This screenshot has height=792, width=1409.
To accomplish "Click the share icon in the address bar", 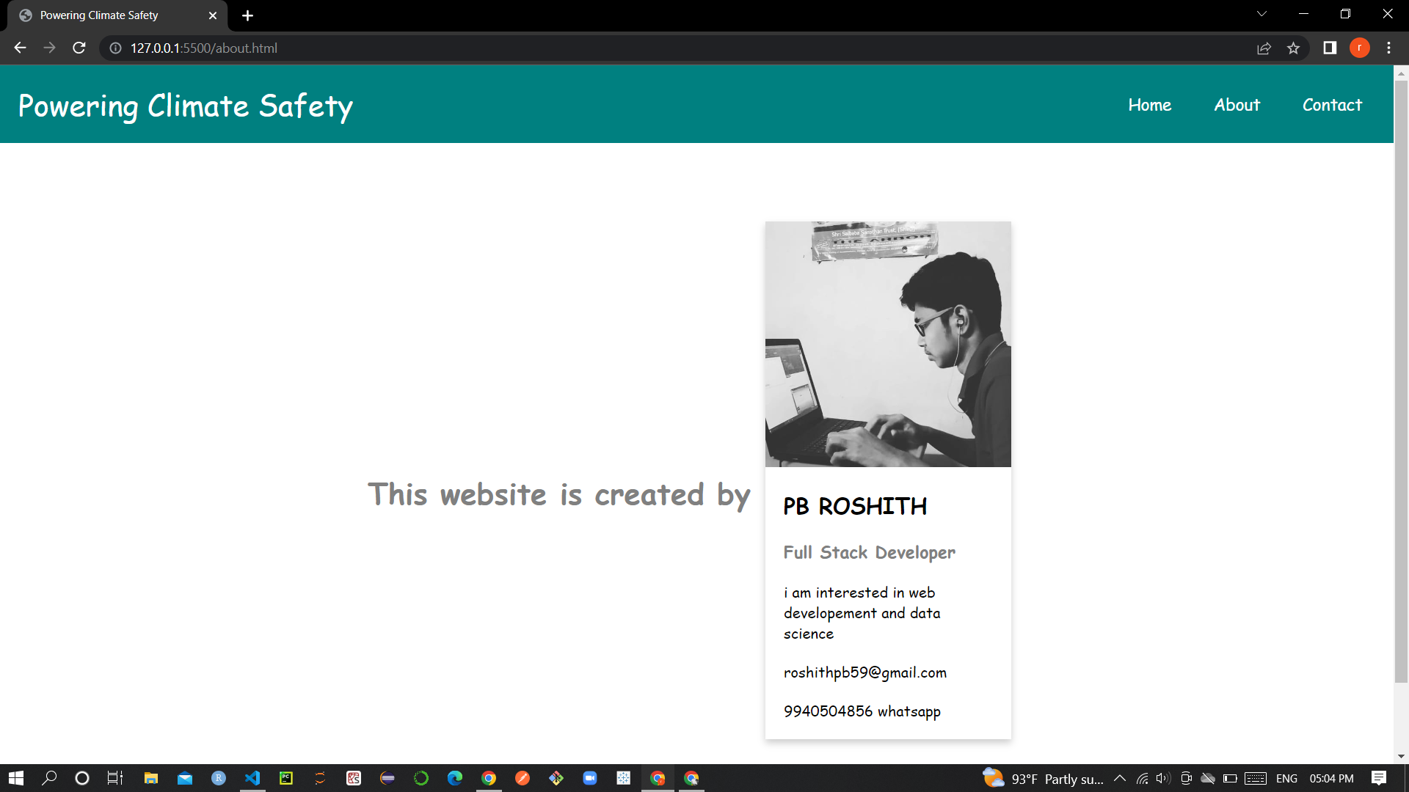I will [x=1264, y=48].
